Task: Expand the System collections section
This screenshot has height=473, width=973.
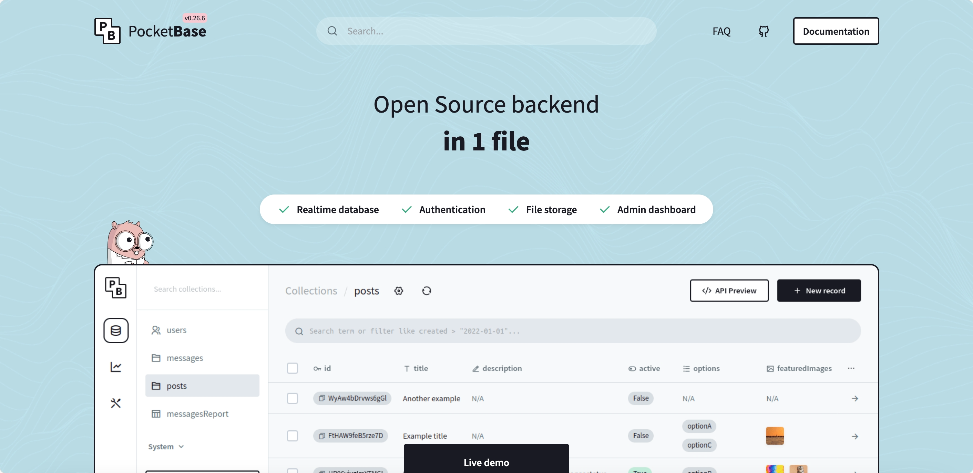Action: coord(166,446)
